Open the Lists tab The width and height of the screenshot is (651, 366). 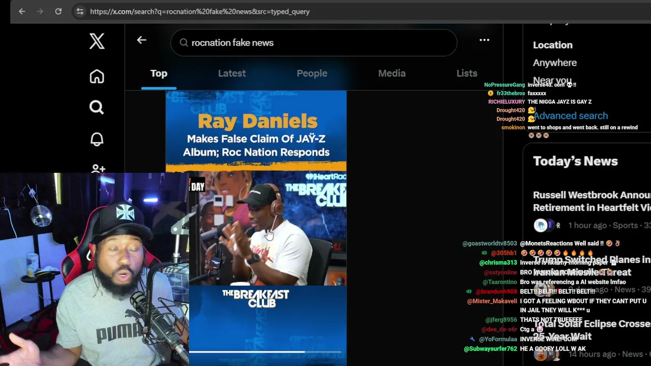pos(467,74)
